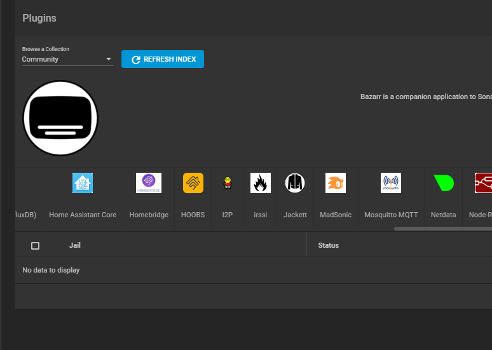Pick the I2P plugin icon
Screen dimensions: 492x350
click(x=228, y=183)
